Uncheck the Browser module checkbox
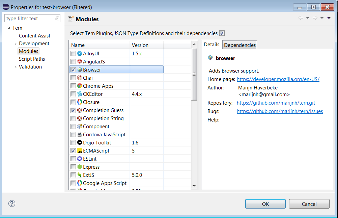 73,70
